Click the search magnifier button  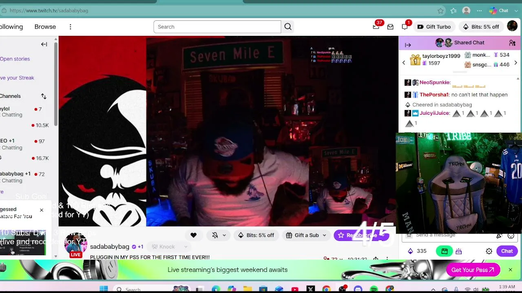288,27
